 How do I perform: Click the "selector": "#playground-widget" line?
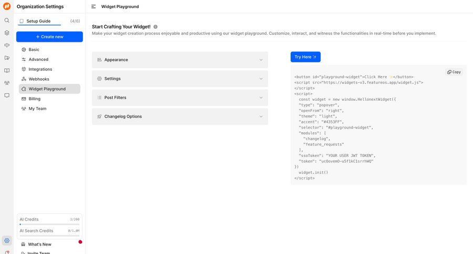tap(336, 128)
